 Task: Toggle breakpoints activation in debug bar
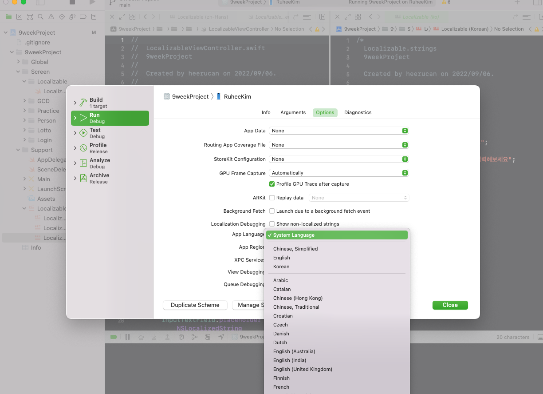[114, 337]
